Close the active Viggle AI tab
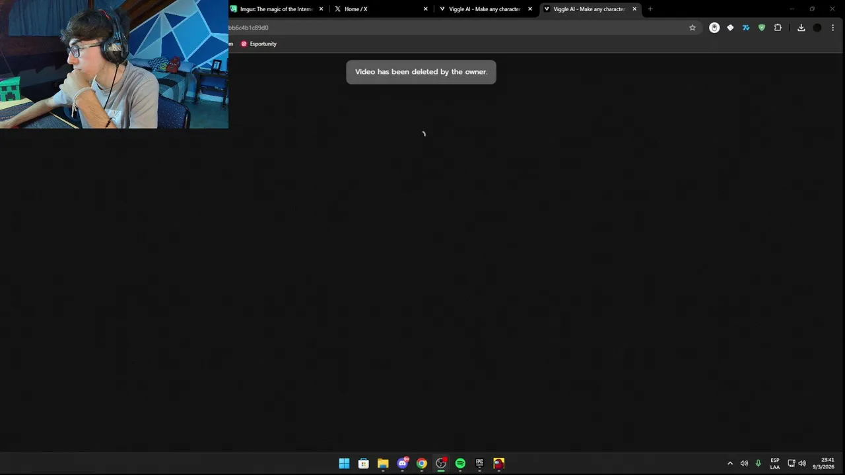Screen dimensions: 845x475 coord(634,9)
